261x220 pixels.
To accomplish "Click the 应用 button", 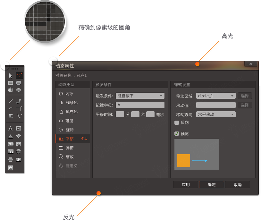I will (x=186, y=184).
